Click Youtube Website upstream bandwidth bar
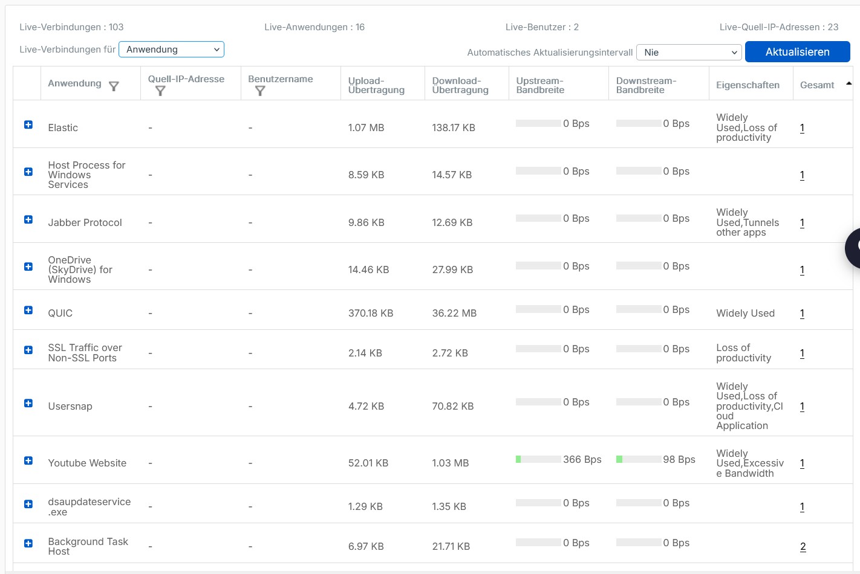 click(x=538, y=459)
